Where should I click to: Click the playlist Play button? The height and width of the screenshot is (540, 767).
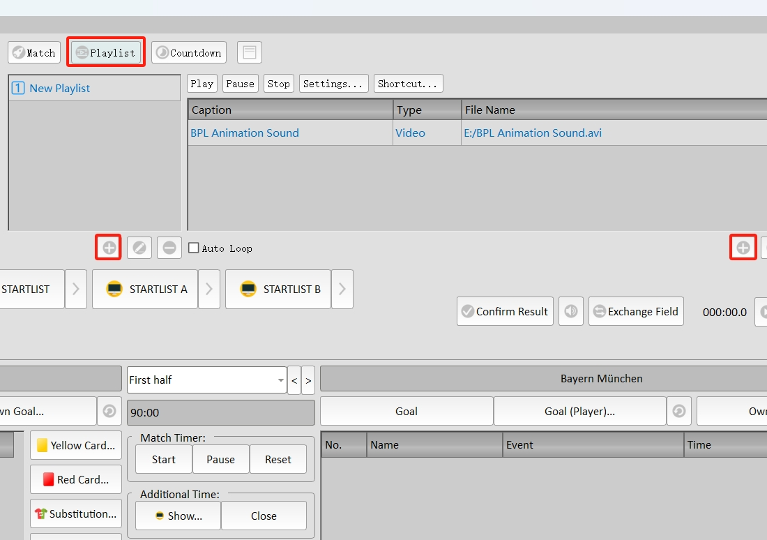tap(202, 84)
